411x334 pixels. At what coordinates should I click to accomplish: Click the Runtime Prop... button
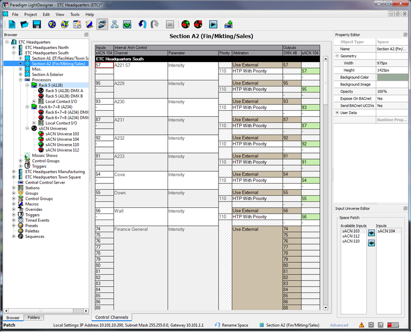[x=392, y=120]
